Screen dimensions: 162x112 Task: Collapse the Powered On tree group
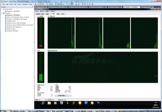[2, 9]
